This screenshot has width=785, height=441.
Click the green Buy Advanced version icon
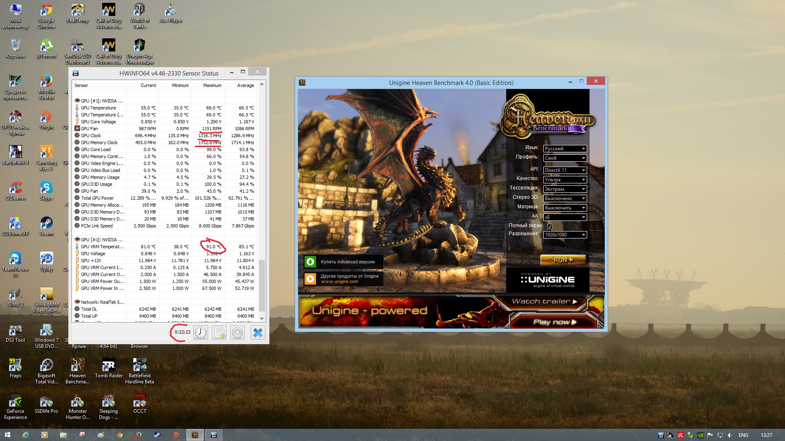[x=311, y=262]
